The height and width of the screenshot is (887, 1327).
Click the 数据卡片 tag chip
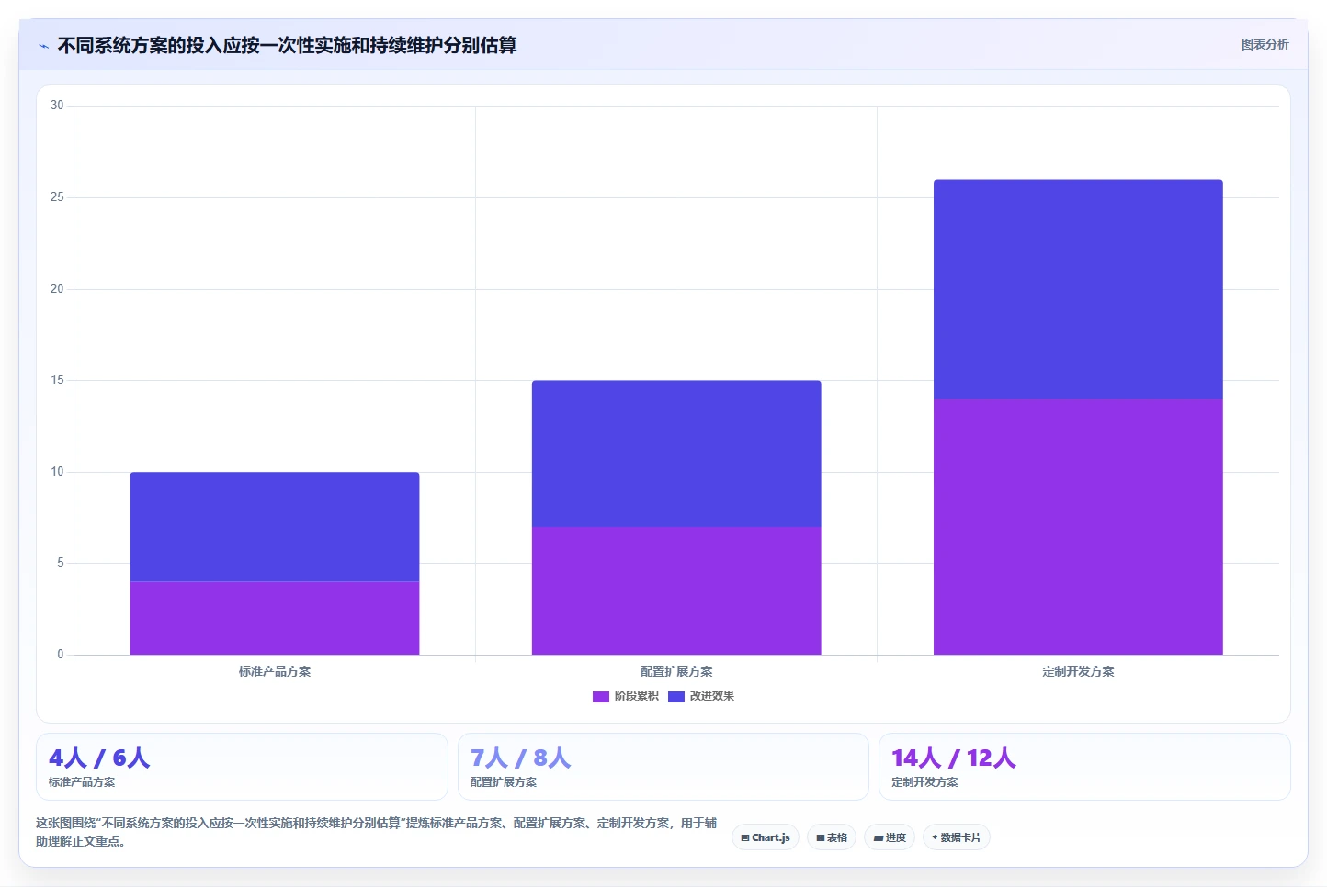(x=956, y=837)
